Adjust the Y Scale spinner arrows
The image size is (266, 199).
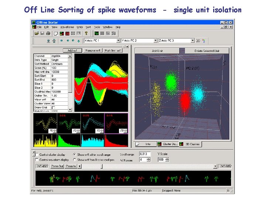click(x=167, y=160)
